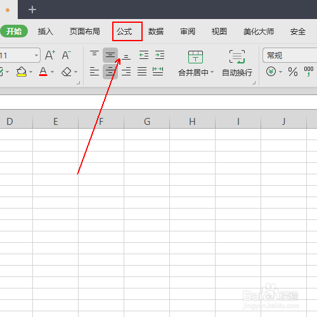317x317 pixels.
Task: Click the distributed alignment icon
Action: pos(158,72)
